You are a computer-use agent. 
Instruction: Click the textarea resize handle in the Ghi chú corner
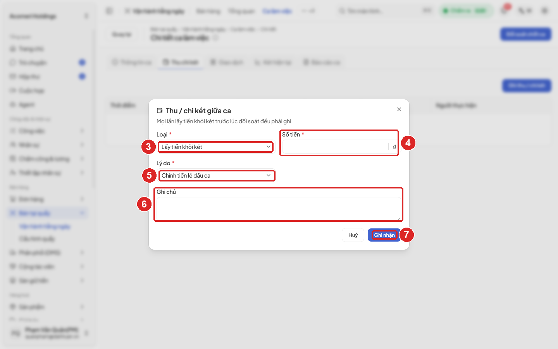tap(399, 219)
